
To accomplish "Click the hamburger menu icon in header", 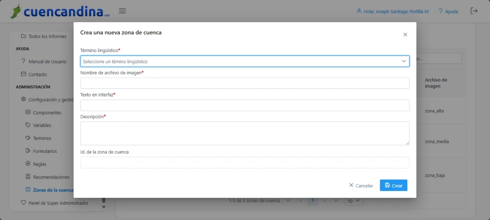I will point(122,11).
